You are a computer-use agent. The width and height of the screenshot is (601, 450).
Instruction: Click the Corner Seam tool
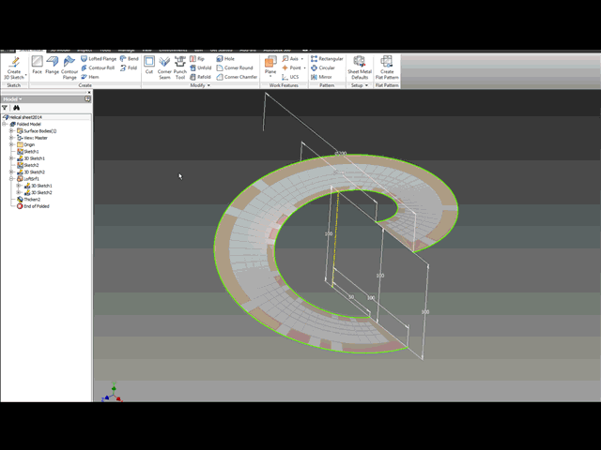[x=164, y=67]
